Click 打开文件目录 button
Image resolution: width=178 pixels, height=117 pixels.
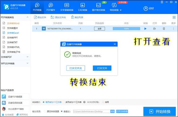click(122, 111)
